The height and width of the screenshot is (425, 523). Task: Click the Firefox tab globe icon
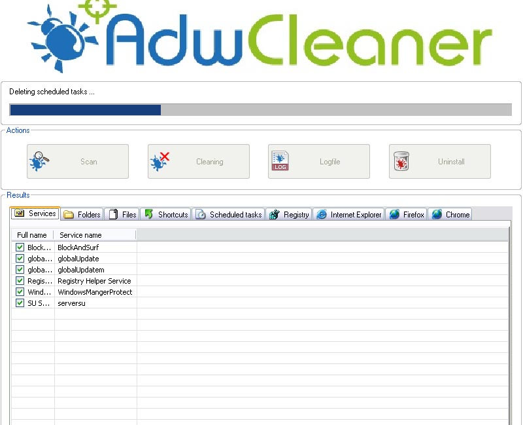click(394, 214)
